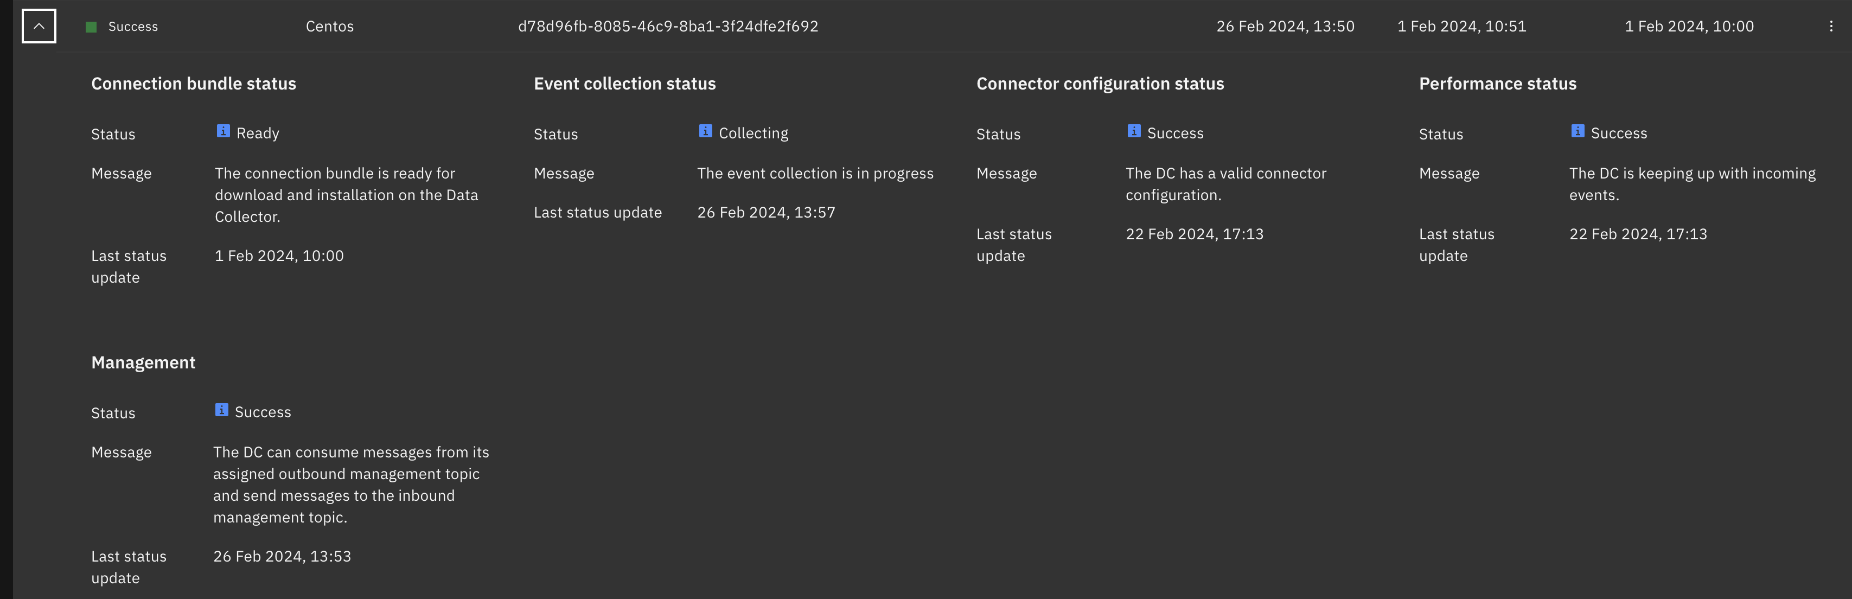Collapse the expanded Centos row chevron
The width and height of the screenshot is (1852, 599).
[39, 27]
